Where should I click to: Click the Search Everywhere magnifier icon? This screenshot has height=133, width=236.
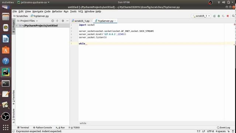coord(233,16)
